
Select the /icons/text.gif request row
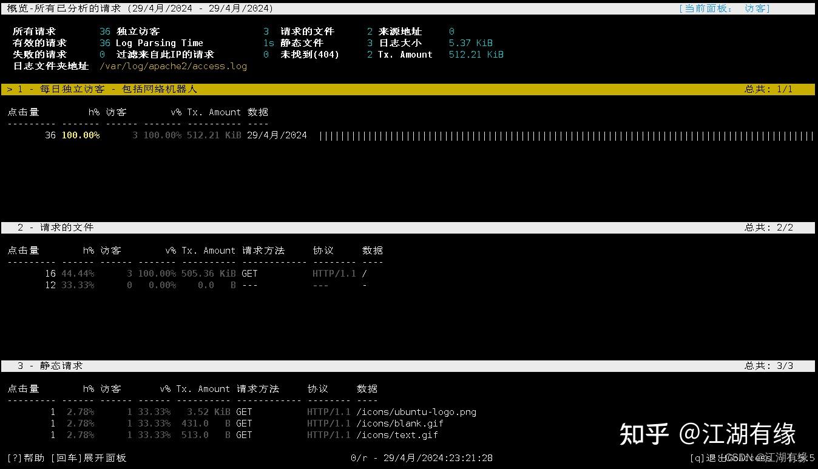coord(397,435)
